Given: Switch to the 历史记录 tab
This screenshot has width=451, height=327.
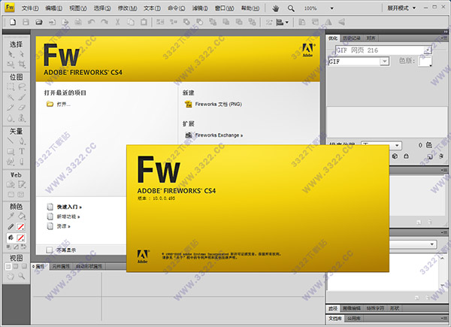Looking at the screenshot, I should (x=352, y=38).
